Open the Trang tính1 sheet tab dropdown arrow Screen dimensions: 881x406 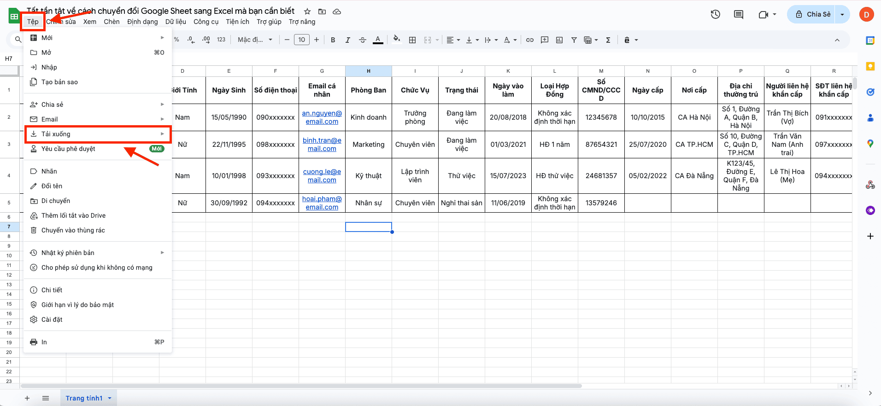(x=110, y=398)
